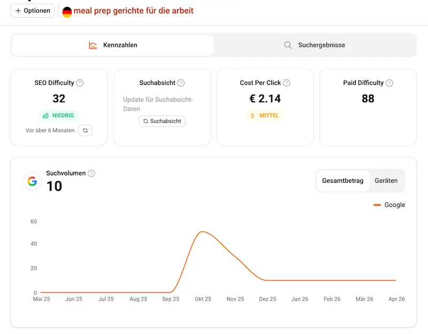Click 'Update für Suchabsicht-Daten' text

[x=158, y=104]
